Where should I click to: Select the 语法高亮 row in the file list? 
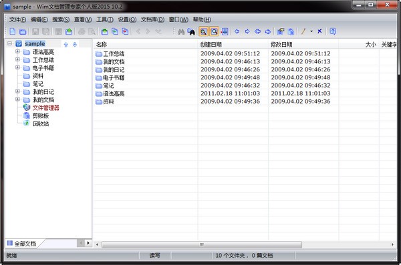pos(245,93)
